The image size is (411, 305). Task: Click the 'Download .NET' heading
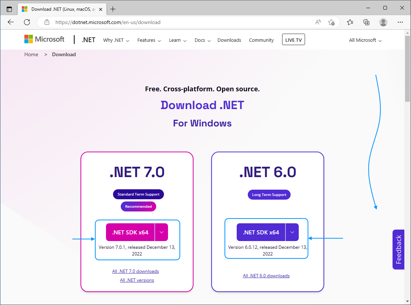202,105
